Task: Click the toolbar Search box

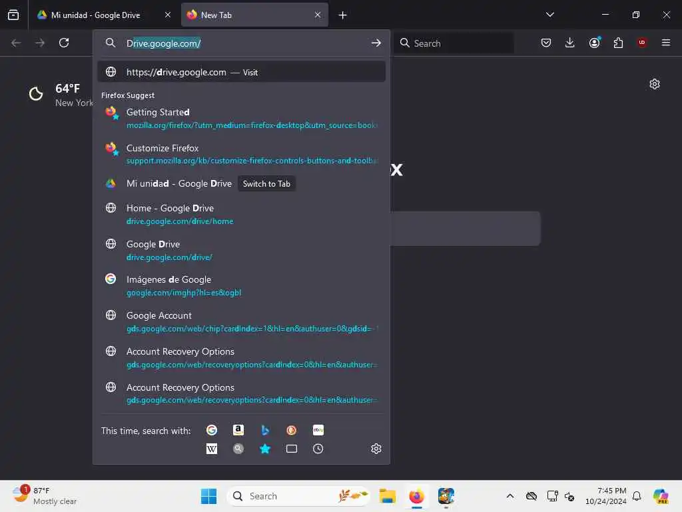Action: [x=454, y=43]
